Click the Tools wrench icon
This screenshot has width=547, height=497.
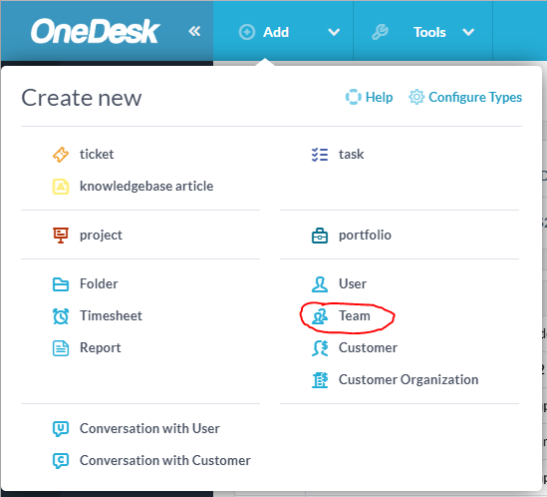pos(380,32)
